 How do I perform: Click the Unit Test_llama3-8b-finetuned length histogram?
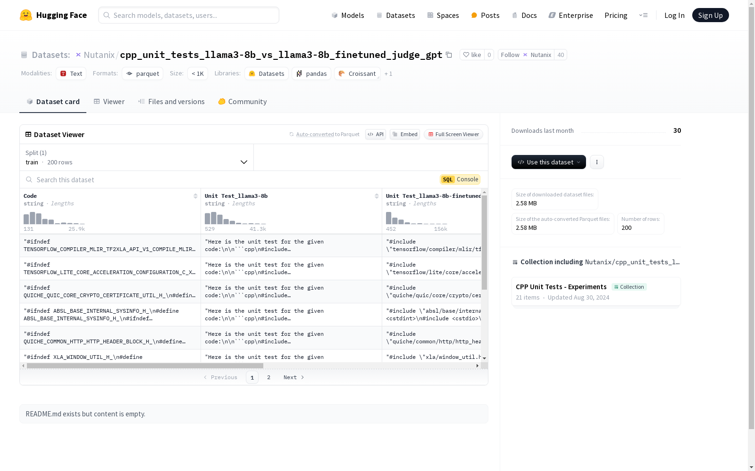pos(417,218)
